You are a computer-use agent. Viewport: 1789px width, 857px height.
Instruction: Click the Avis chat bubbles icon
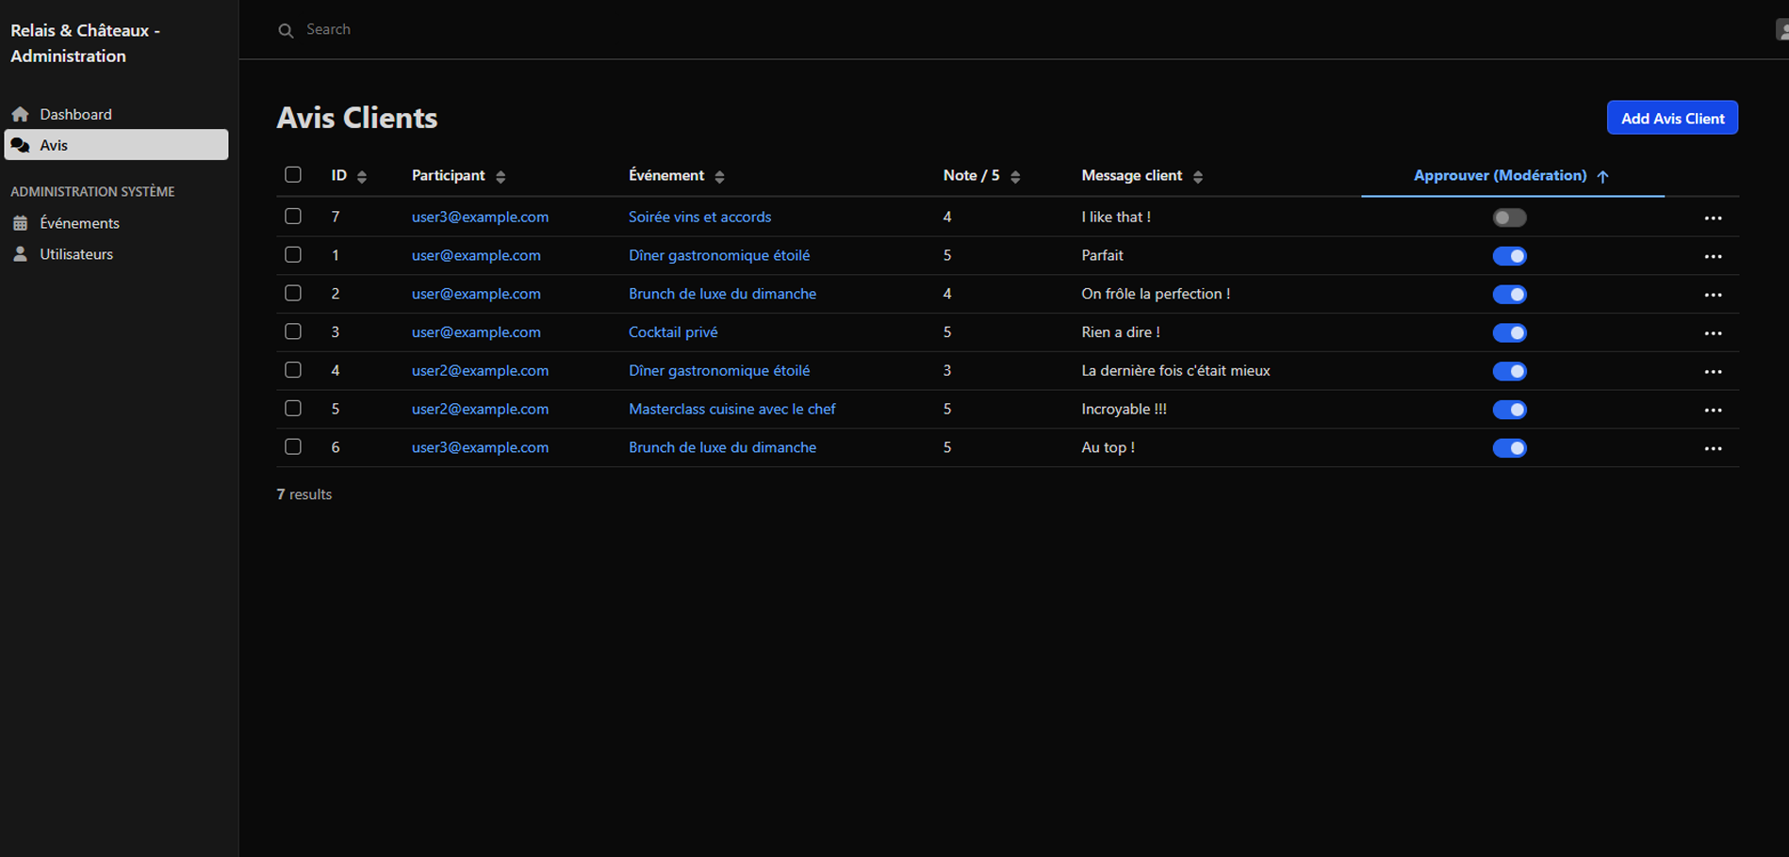tap(20, 145)
